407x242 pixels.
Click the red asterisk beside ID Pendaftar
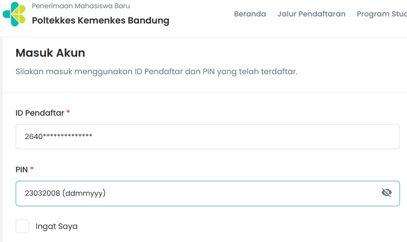click(68, 112)
